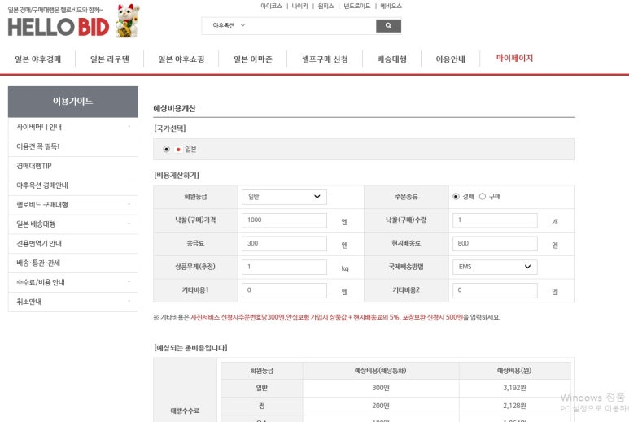Click the 아이코스 popular keyword link
629x422 pixels.
point(271,6)
